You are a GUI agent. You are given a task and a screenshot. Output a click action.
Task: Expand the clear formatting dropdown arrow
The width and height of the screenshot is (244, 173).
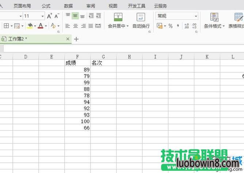[58, 26]
